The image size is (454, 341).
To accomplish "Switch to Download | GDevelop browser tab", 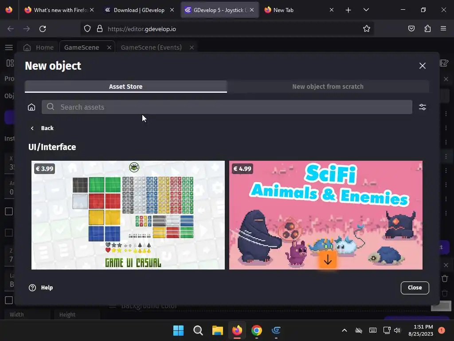I will coord(139,10).
